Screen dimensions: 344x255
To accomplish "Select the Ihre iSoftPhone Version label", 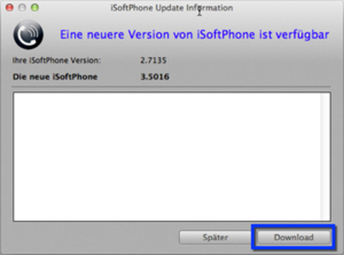I will [56, 60].
